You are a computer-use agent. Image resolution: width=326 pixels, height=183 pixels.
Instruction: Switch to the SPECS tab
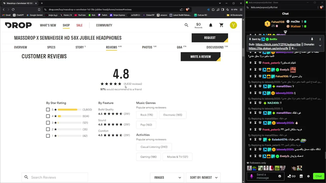point(51,47)
